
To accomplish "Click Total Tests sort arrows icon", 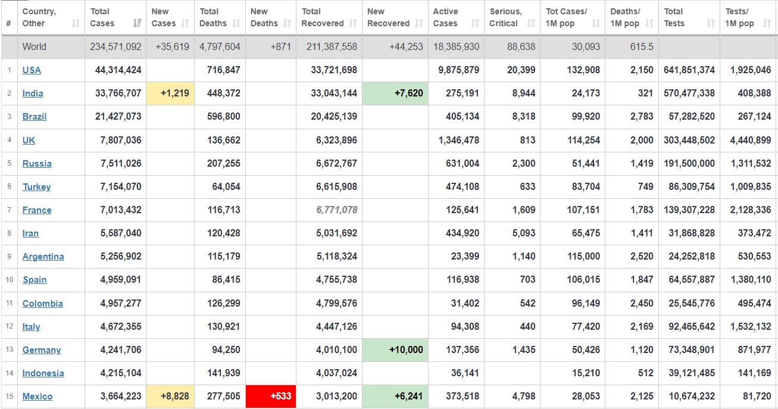I will coord(711,24).
